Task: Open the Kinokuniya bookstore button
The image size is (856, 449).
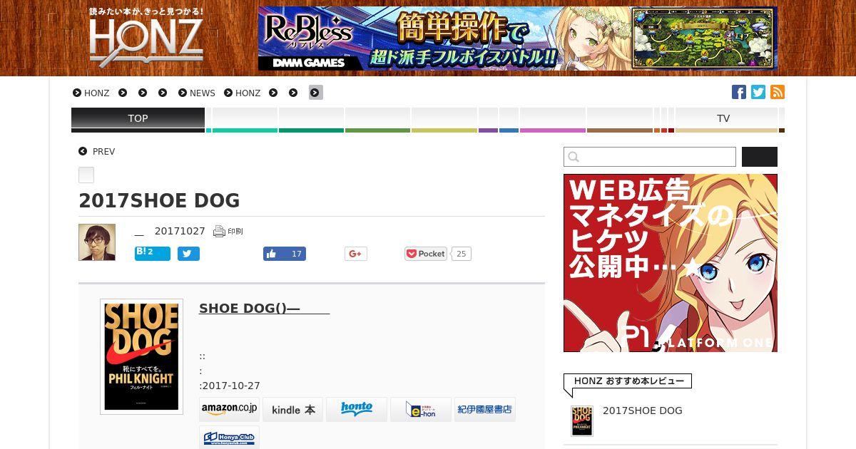Action: pyautogui.click(x=485, y=409)
